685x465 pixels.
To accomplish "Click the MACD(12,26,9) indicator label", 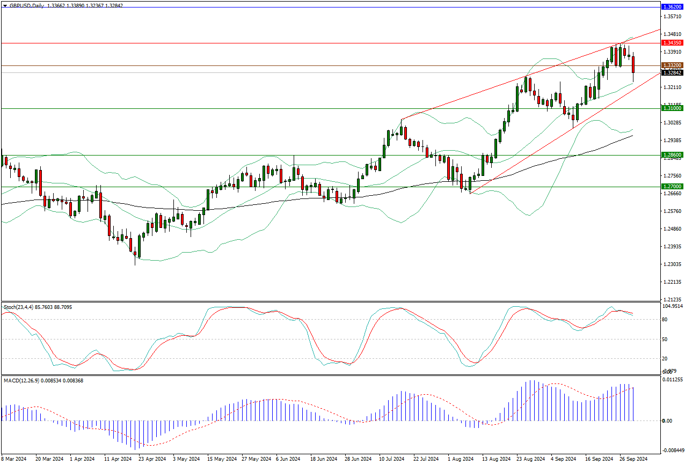I will tap(21, 380).
